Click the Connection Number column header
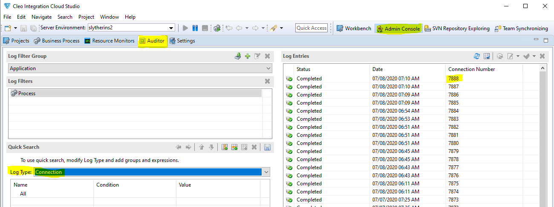 [472, 69]
